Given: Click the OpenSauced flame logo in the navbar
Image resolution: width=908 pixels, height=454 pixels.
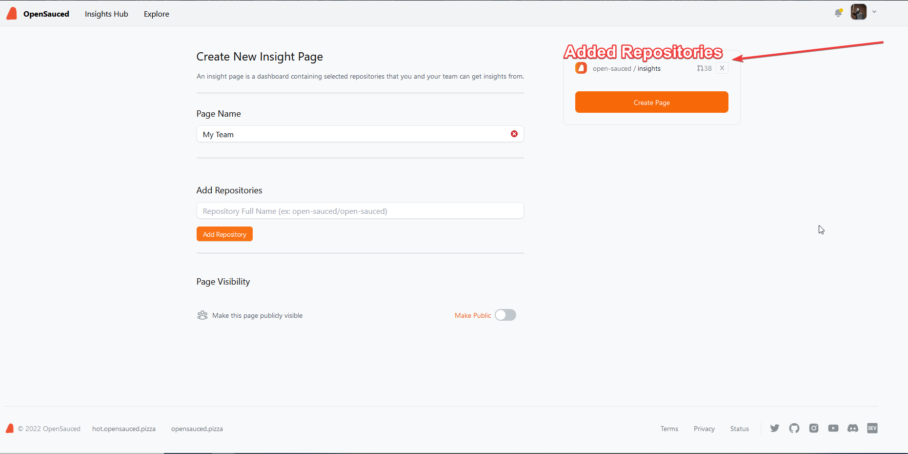Looking at the screenshot, I should (x=11, y=13).
